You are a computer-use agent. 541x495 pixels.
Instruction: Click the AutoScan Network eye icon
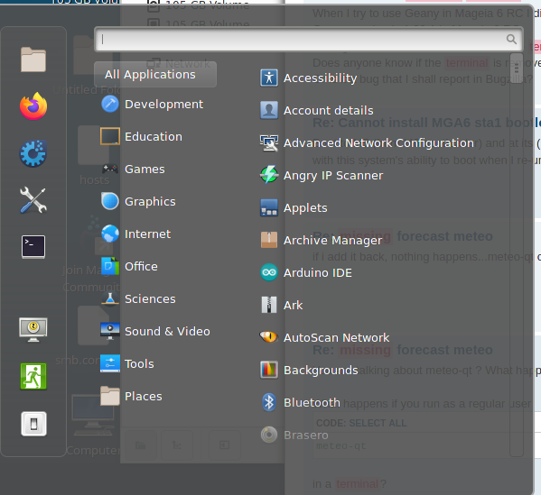pos(269,337)
